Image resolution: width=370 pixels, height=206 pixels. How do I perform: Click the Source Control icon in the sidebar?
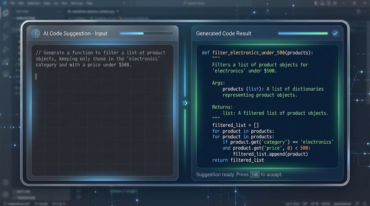6,37
